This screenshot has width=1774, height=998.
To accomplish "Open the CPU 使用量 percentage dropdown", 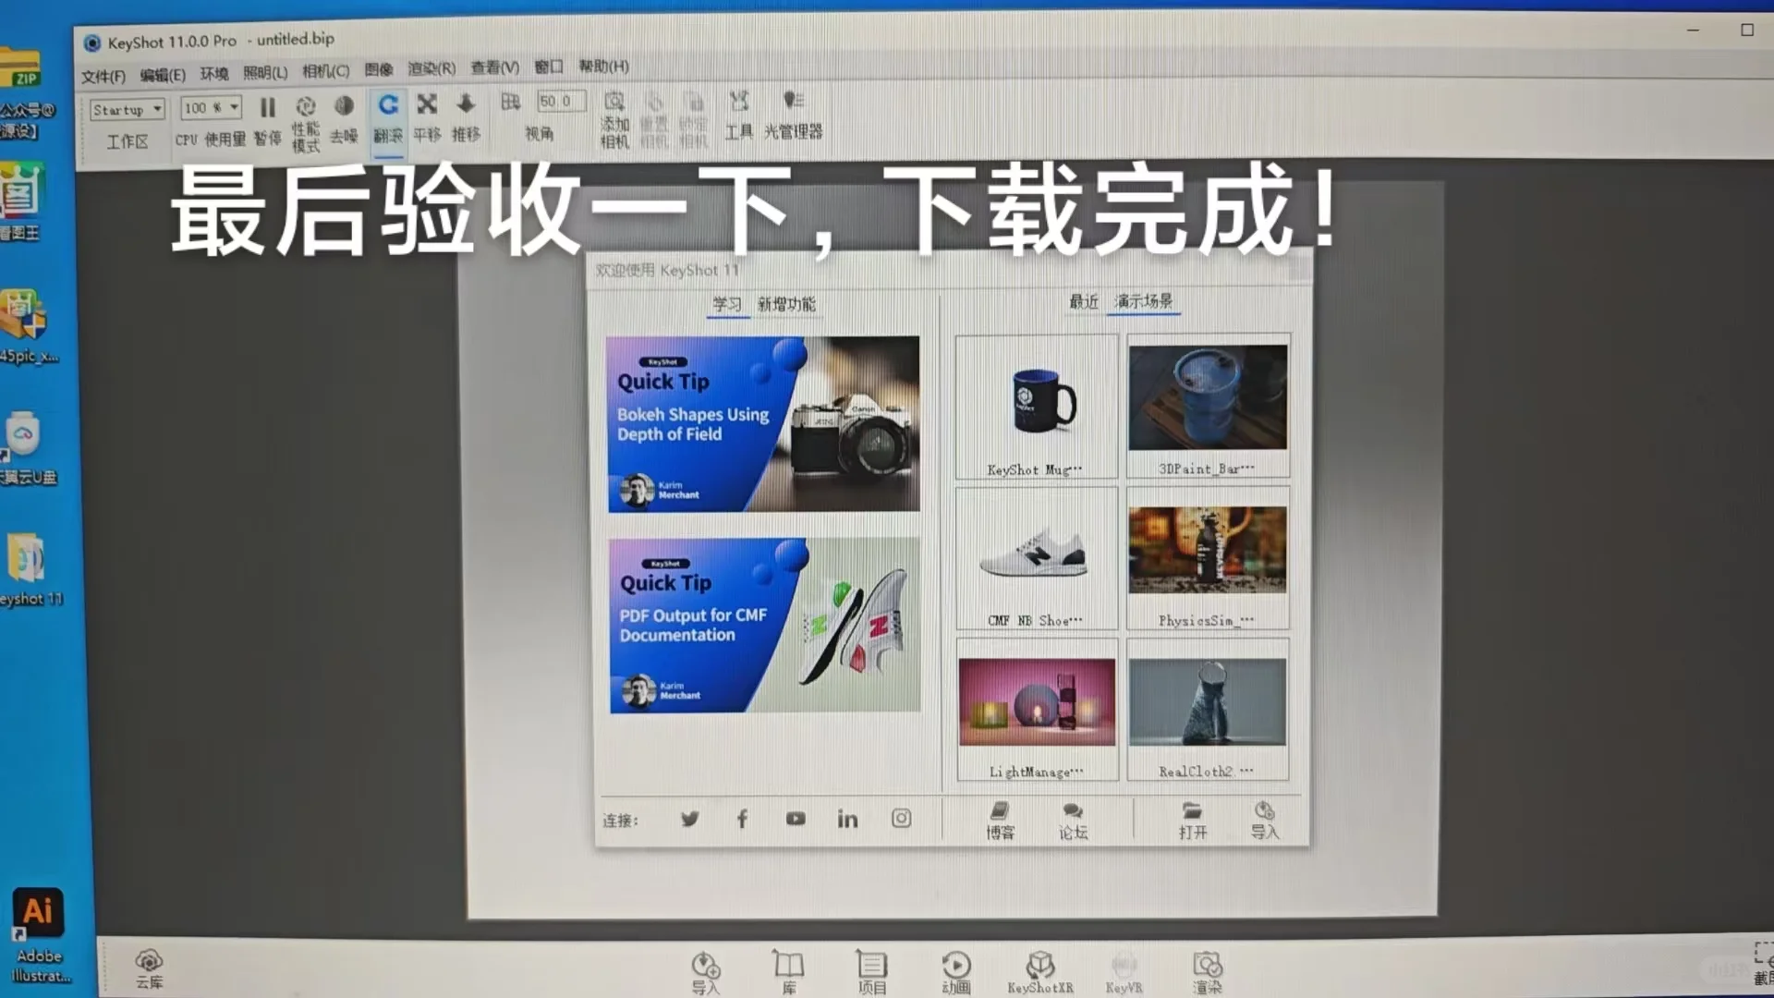I will pos(210,108).
